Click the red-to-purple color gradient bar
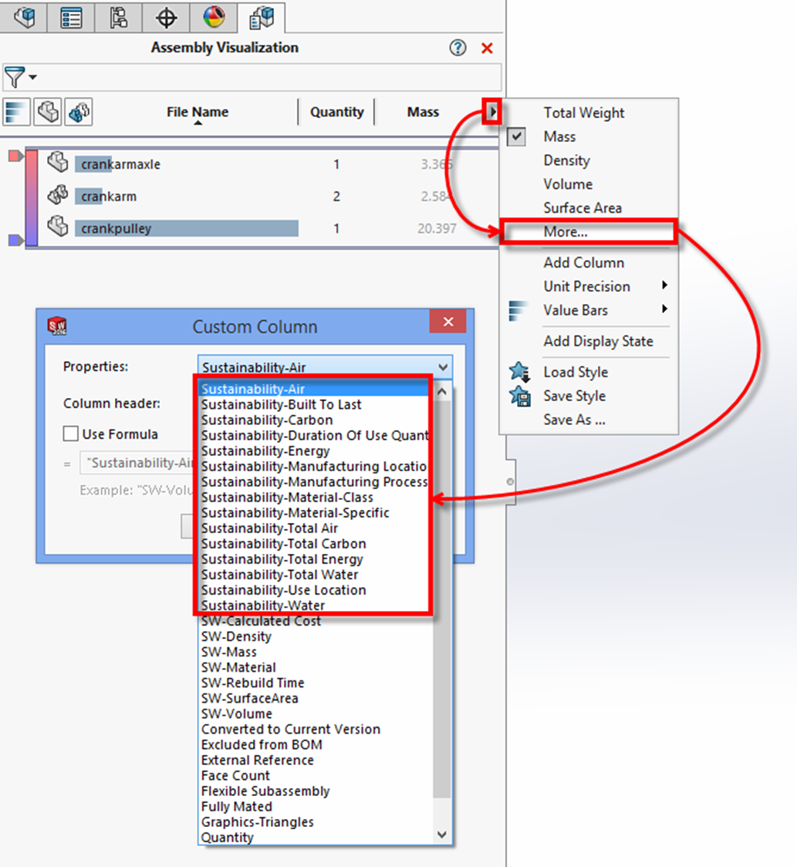The image size is (797, 867). (32, 198)
